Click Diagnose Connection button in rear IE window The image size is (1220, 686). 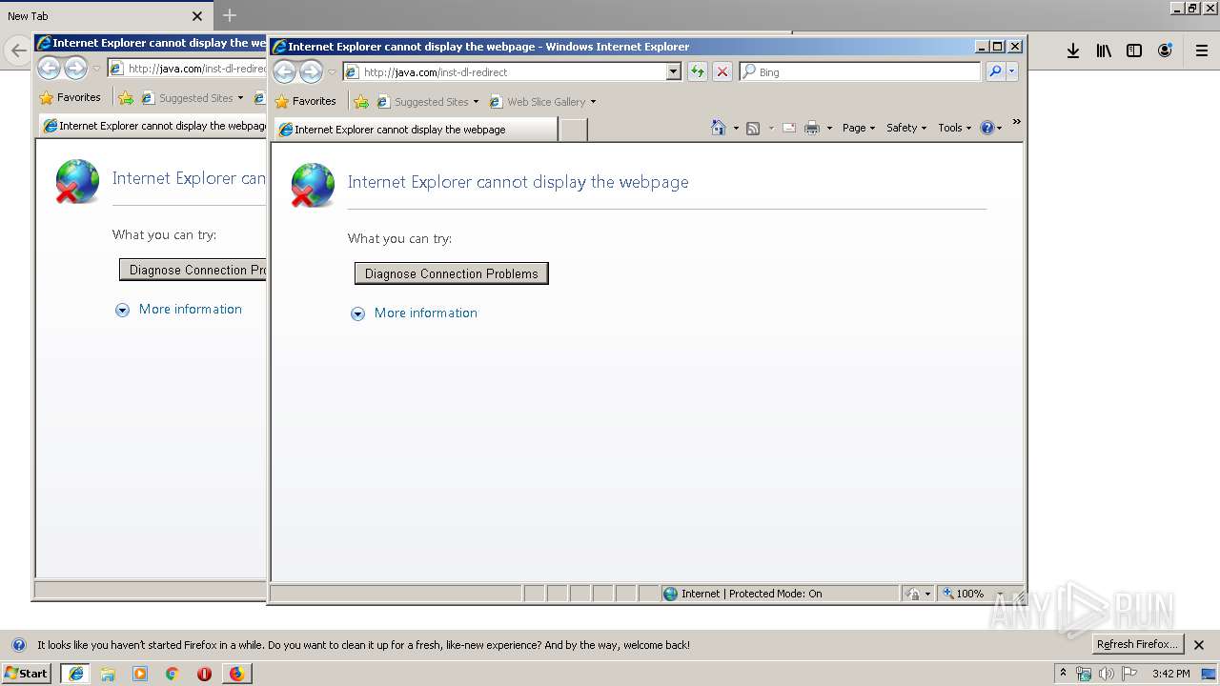[193, 270]
